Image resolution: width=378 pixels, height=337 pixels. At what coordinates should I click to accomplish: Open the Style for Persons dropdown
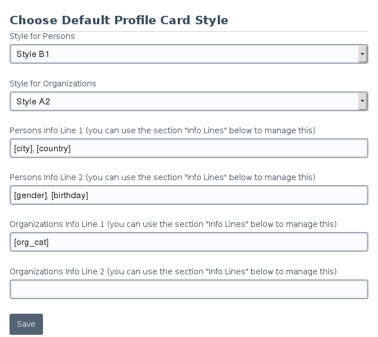point(188,54)
